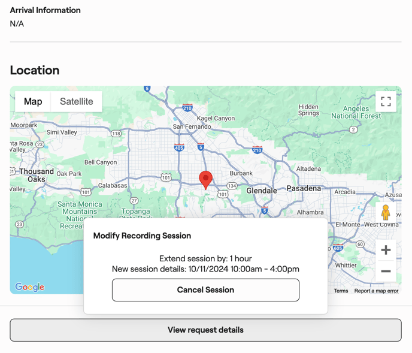The image size is (412, 353).
Task: Select the Street View pegman icon
Action: [x=386, y=212]
